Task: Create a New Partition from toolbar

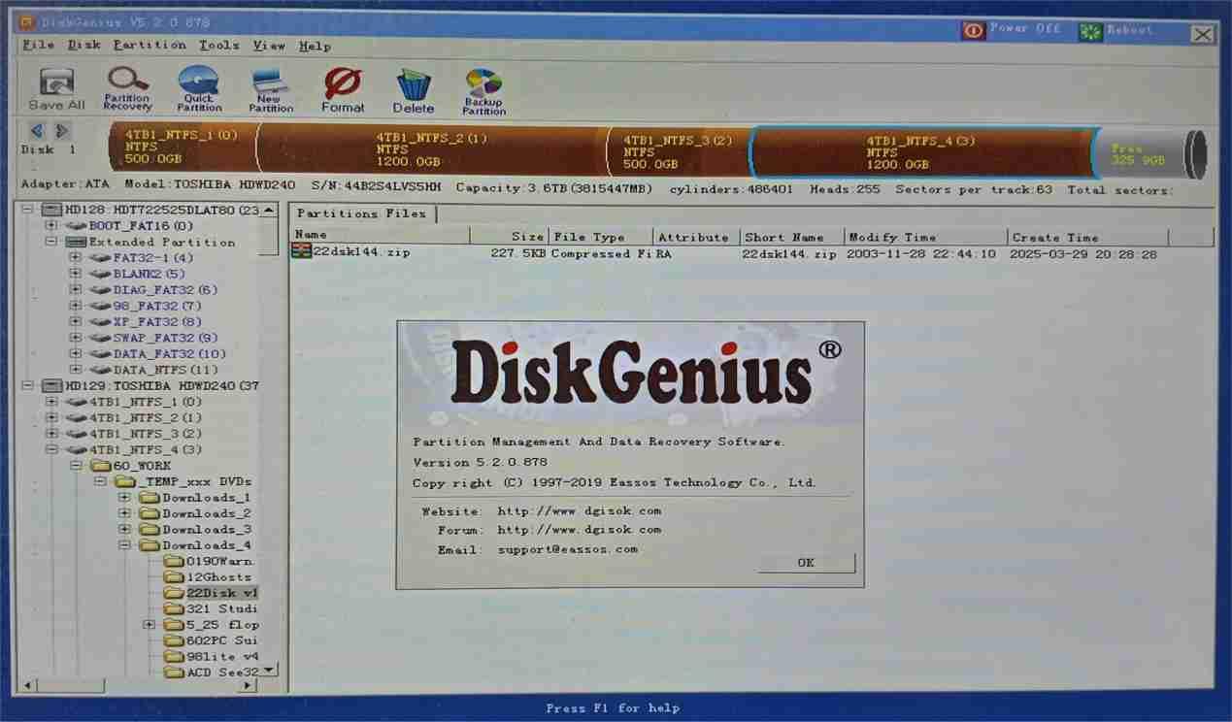Action: tap(270, 90)
